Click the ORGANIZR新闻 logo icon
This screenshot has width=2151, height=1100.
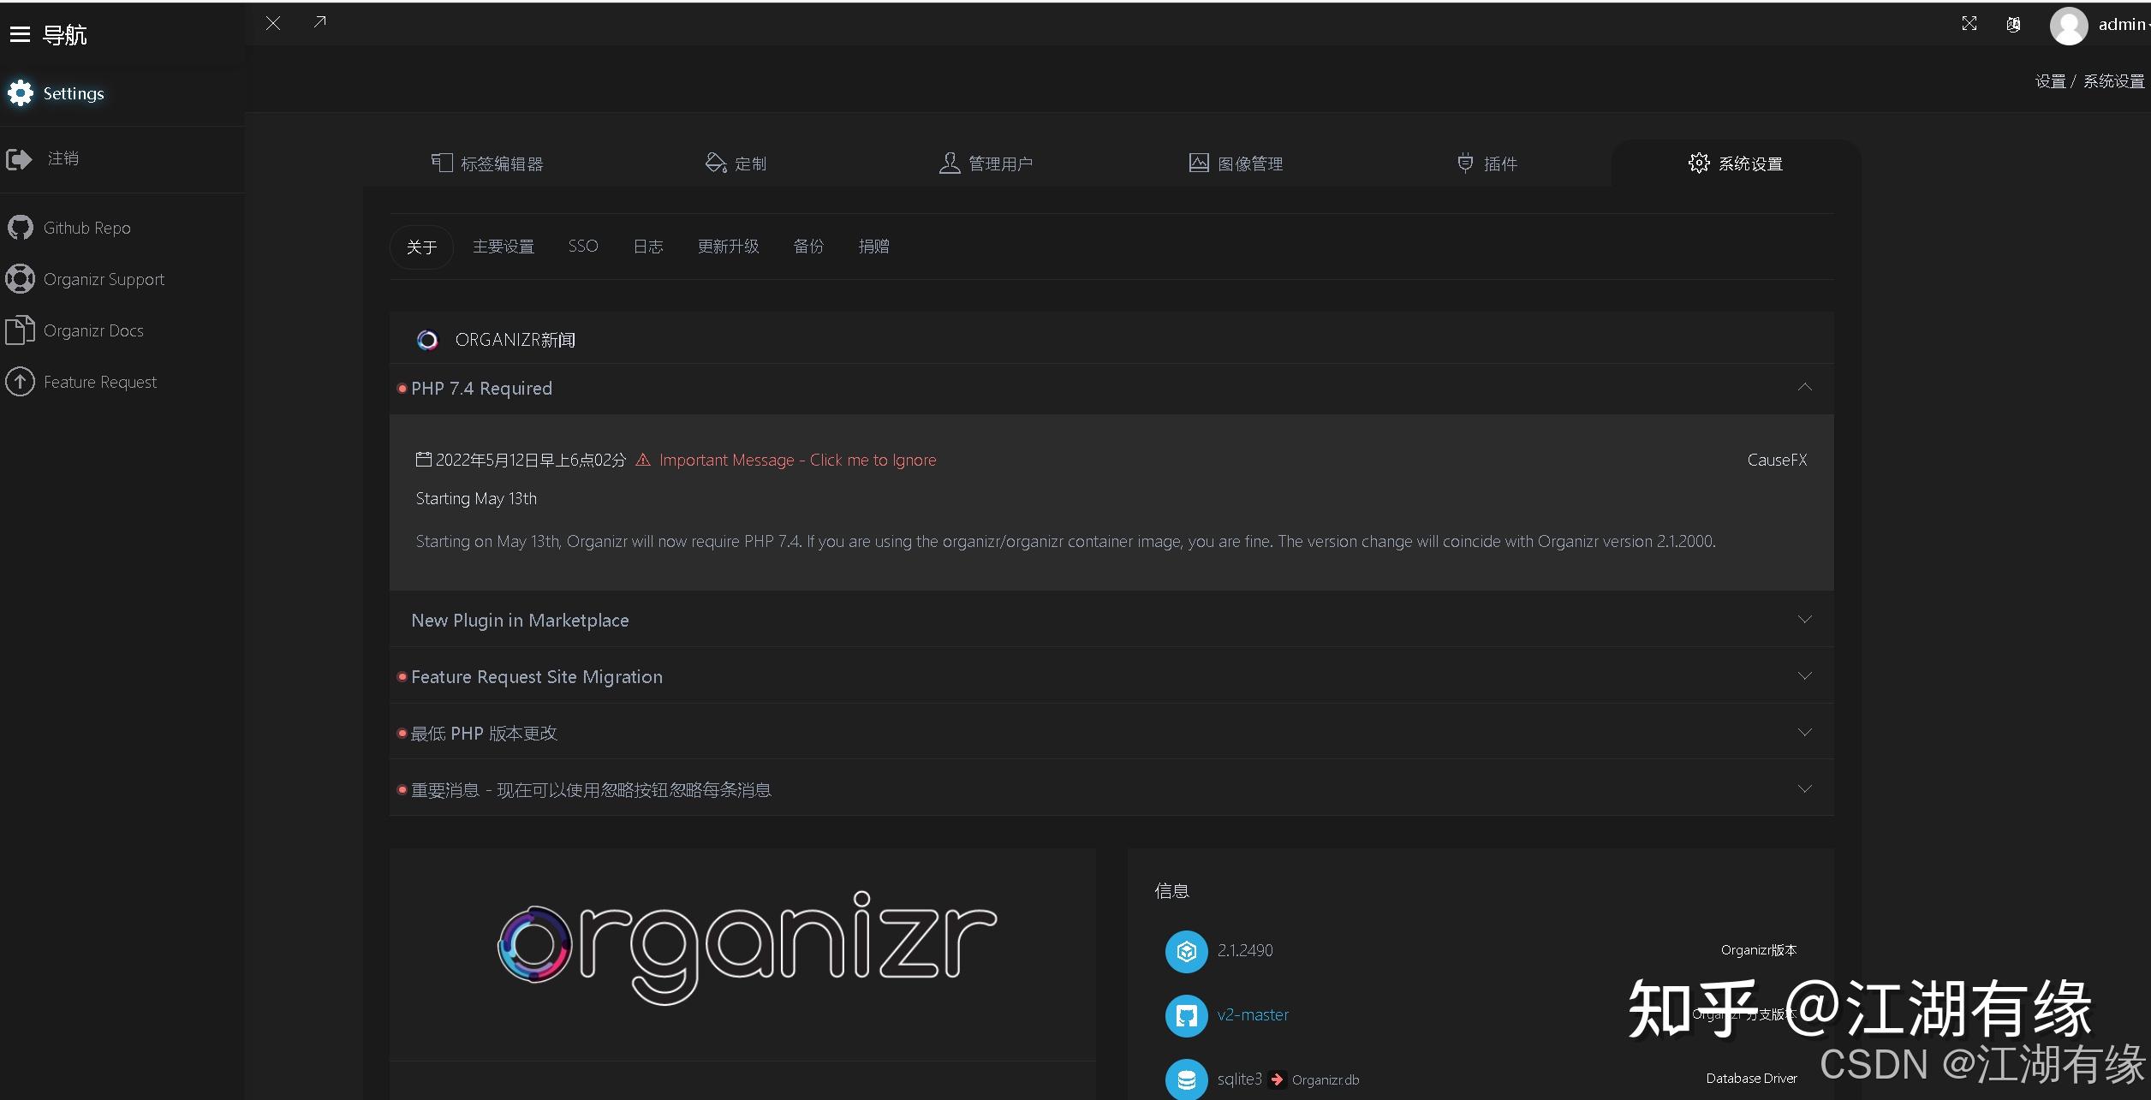tap(427, 339)
